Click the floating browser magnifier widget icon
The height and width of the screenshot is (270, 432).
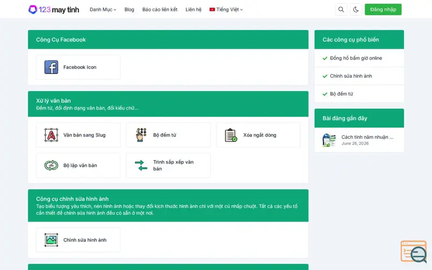[x=414, y=252]
